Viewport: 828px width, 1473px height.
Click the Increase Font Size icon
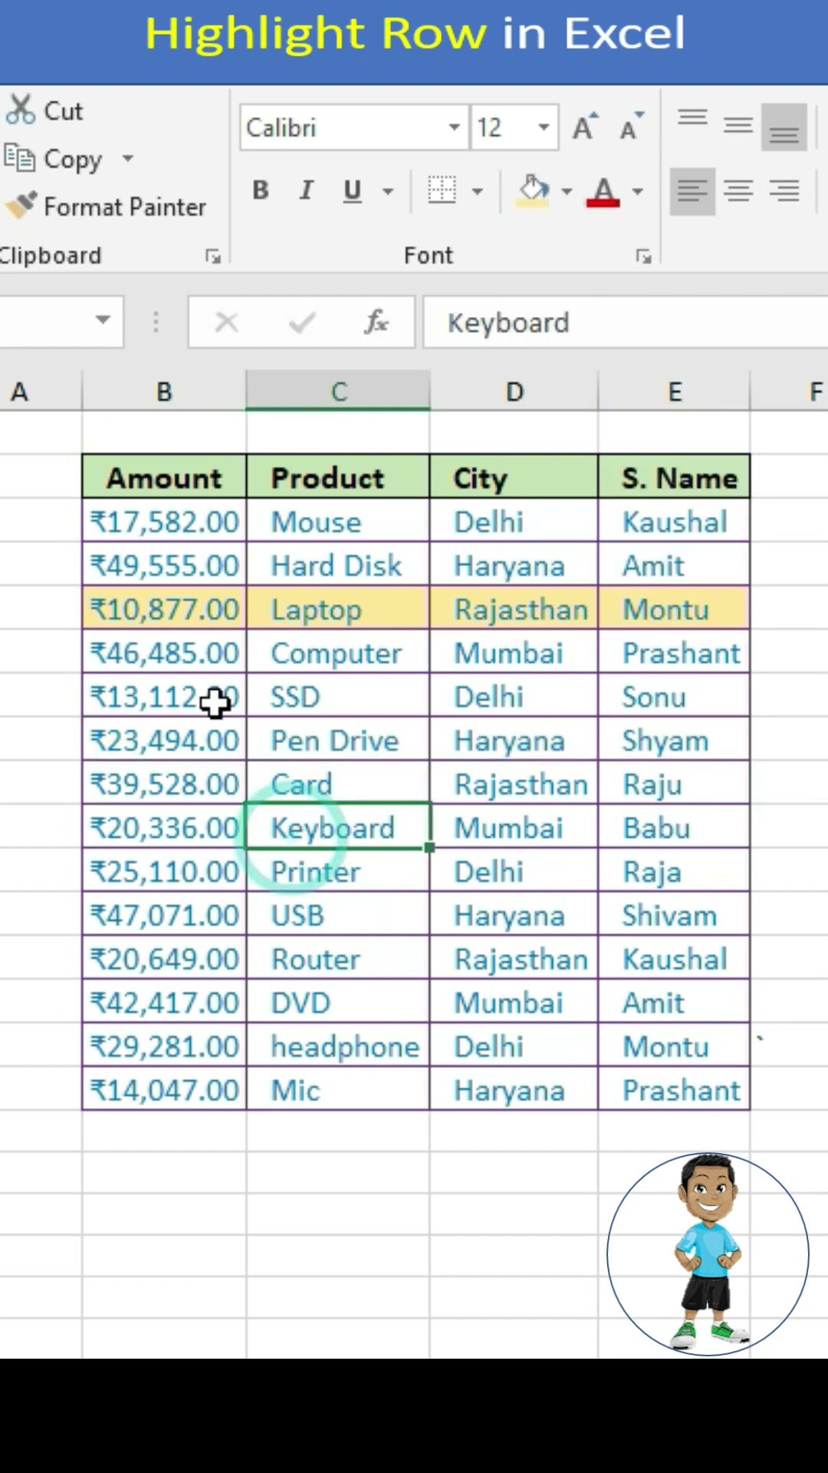tap(584, 127)
